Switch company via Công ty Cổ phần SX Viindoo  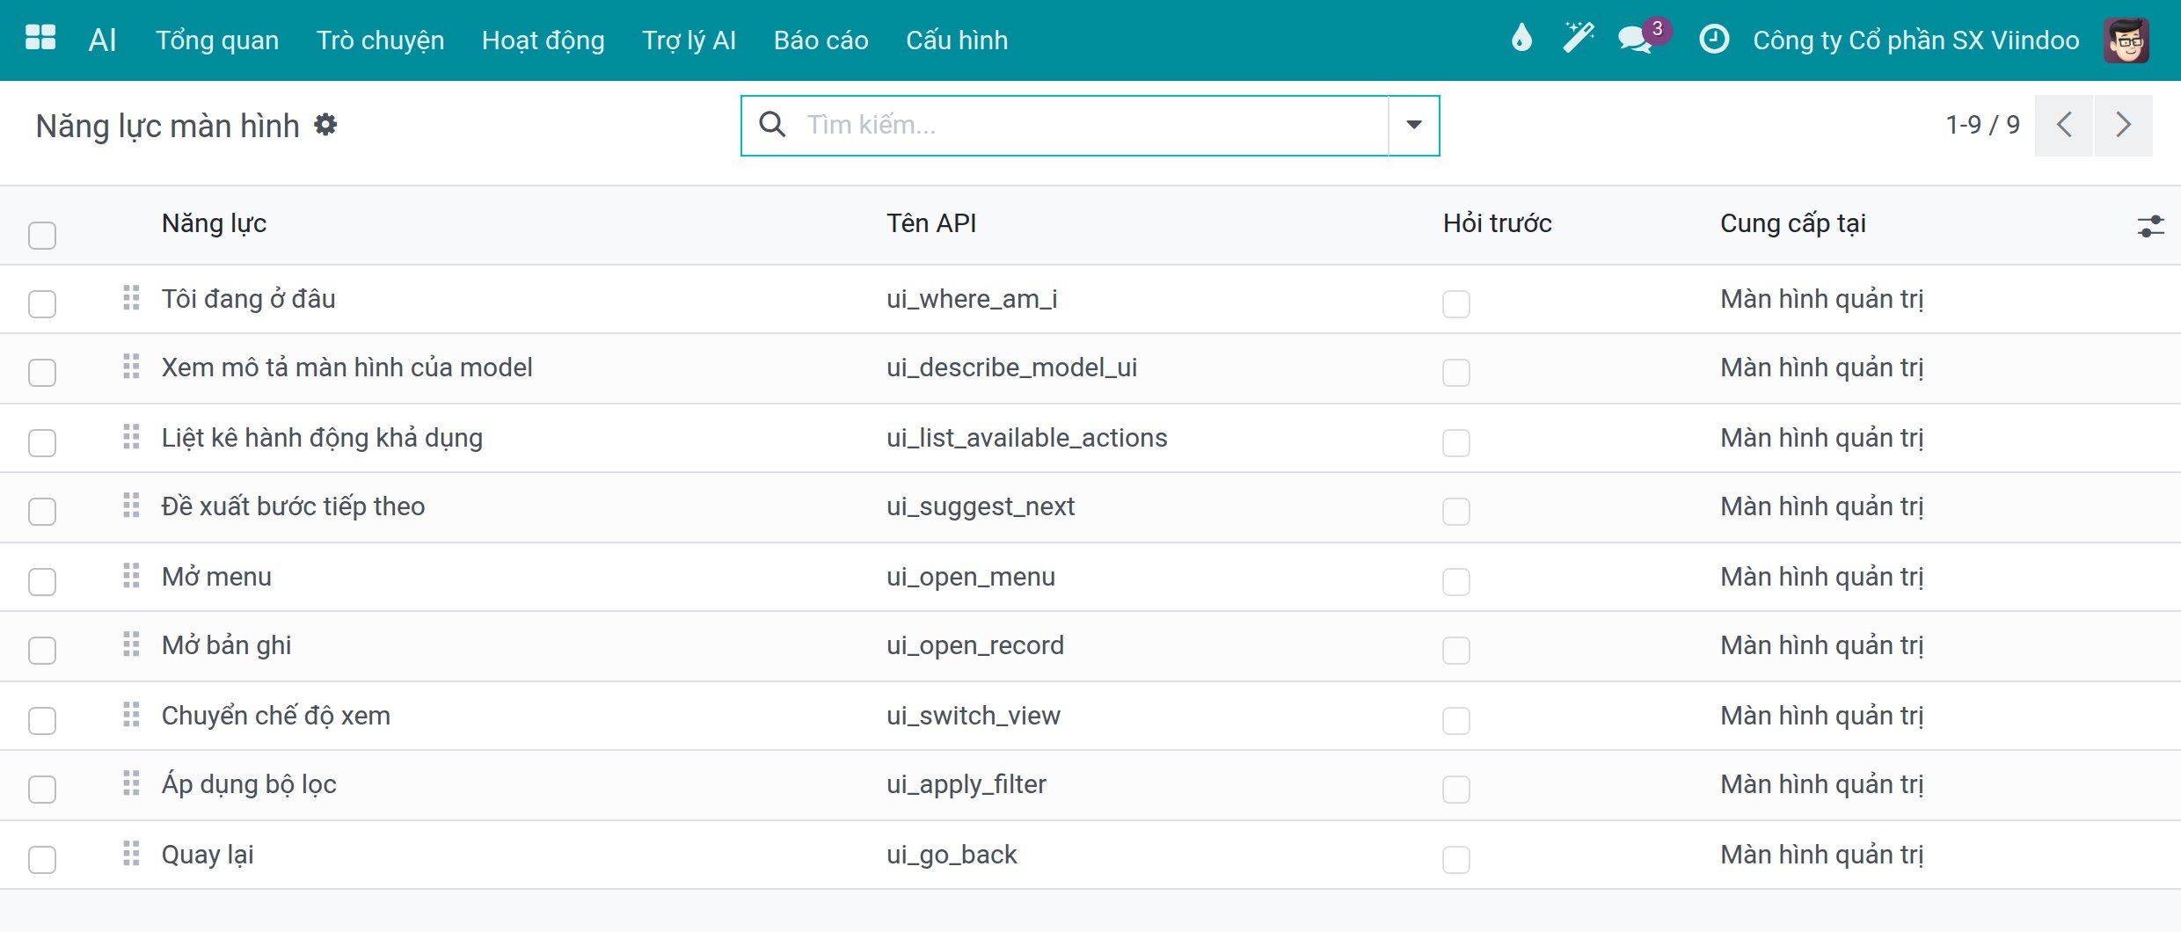pyautogui.click(x=1916, y=40)
